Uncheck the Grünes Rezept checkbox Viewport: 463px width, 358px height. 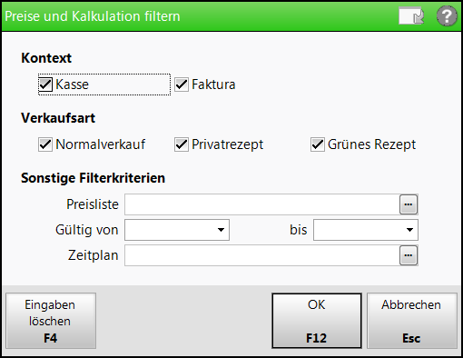tap(318, 144)
